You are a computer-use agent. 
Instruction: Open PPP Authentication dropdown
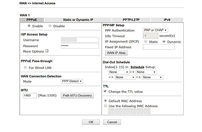coord(155,30)
